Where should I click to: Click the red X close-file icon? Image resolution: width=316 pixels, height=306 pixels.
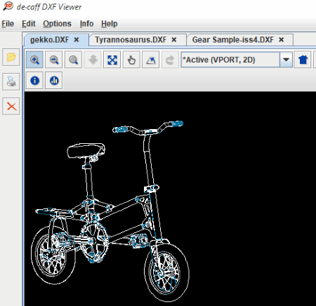11,107
